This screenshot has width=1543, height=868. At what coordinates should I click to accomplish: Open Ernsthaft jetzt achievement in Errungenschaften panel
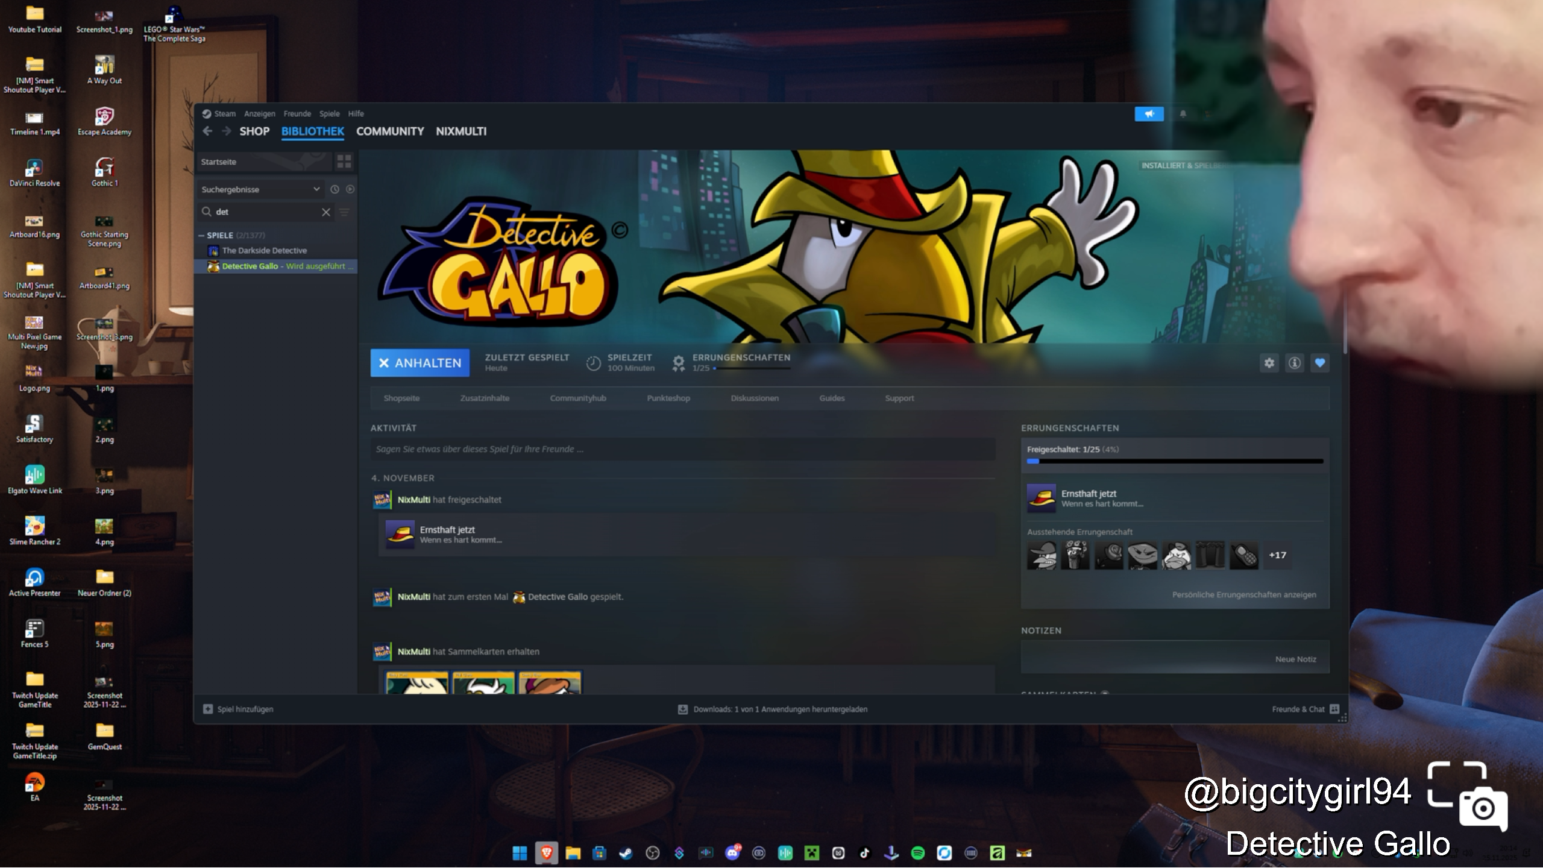1175,498
